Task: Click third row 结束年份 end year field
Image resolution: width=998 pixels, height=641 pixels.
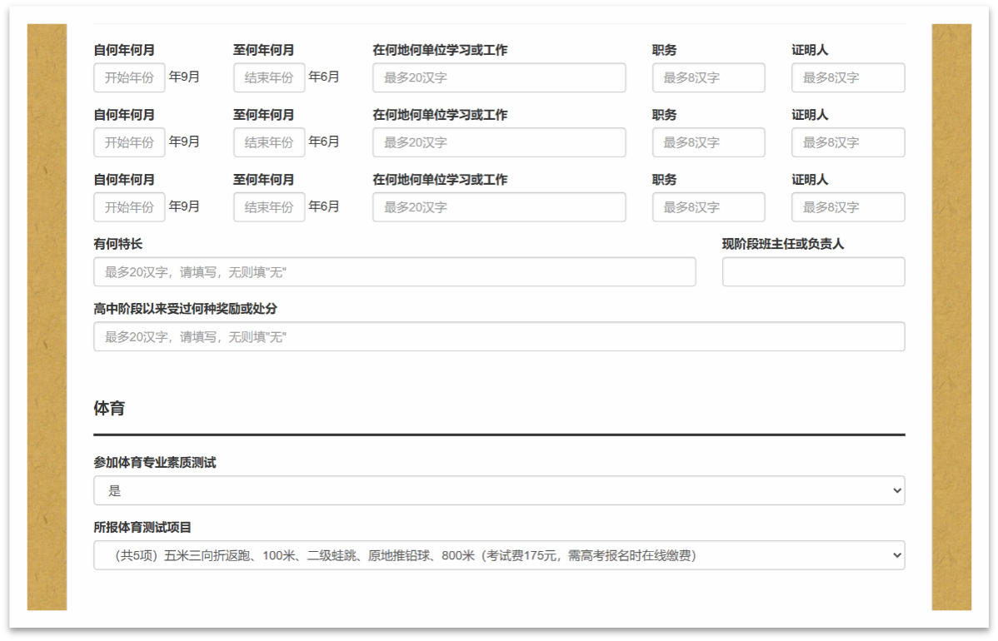Action: tap(269, 207)
